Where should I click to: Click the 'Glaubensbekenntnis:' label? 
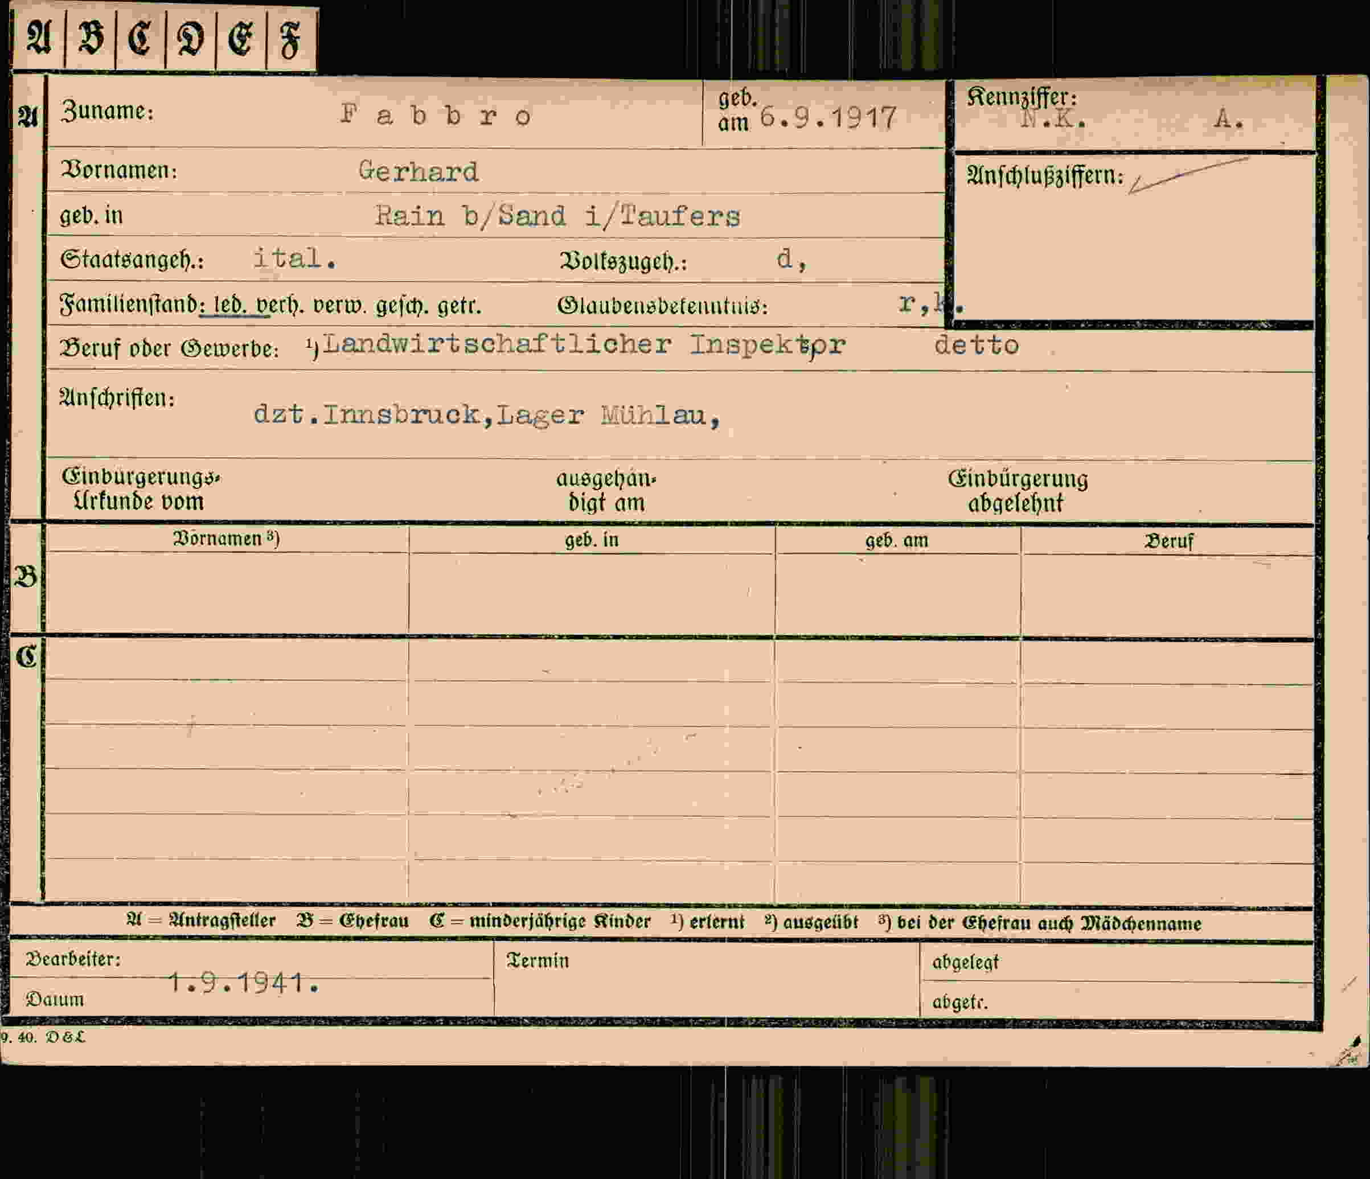[663, 306]
